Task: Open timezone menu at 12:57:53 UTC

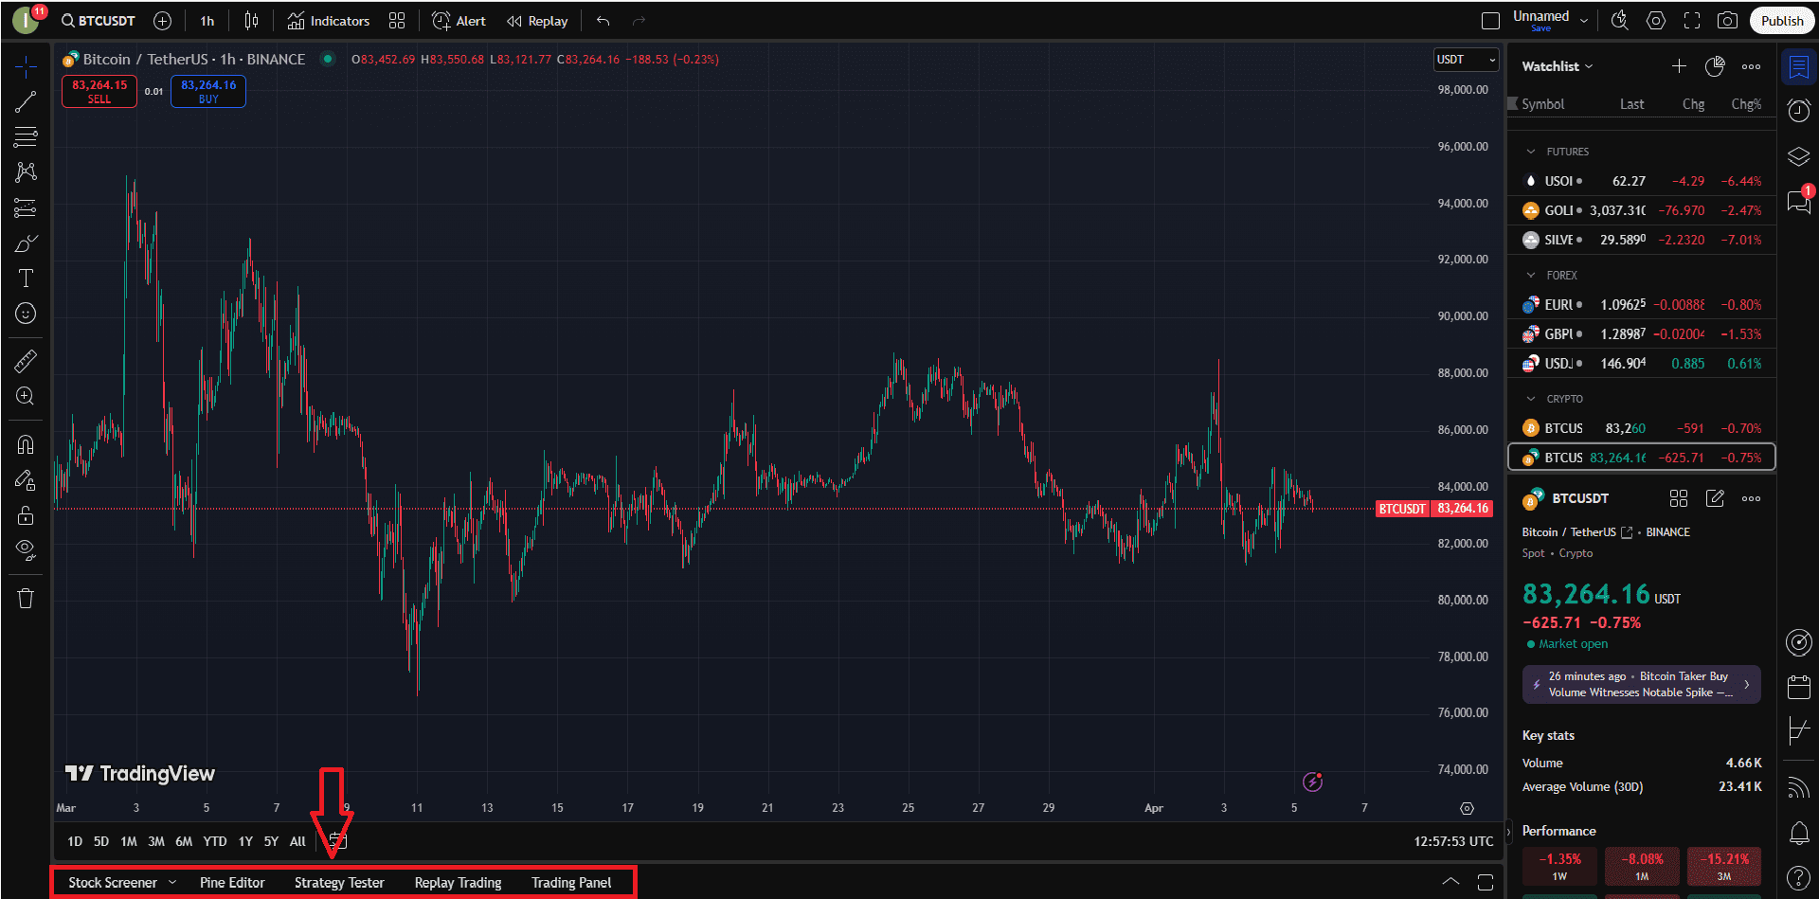Action: (x=1453, y=841)
